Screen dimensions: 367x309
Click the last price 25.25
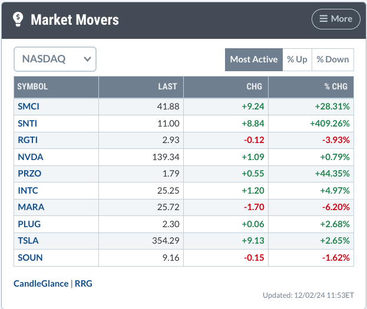pos(168,191)
